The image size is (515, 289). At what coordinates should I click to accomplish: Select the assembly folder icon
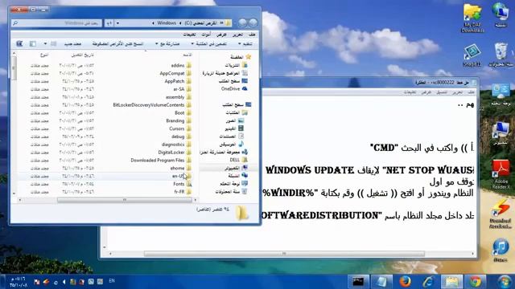tap(189, 97)
